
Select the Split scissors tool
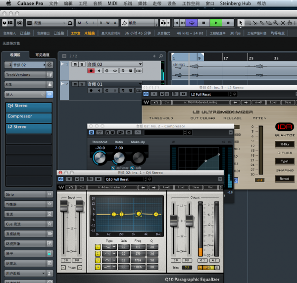[255, 23]
